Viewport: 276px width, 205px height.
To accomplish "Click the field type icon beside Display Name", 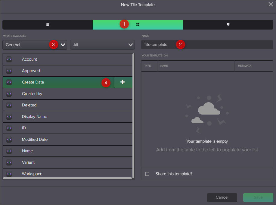I will (9, 116).
